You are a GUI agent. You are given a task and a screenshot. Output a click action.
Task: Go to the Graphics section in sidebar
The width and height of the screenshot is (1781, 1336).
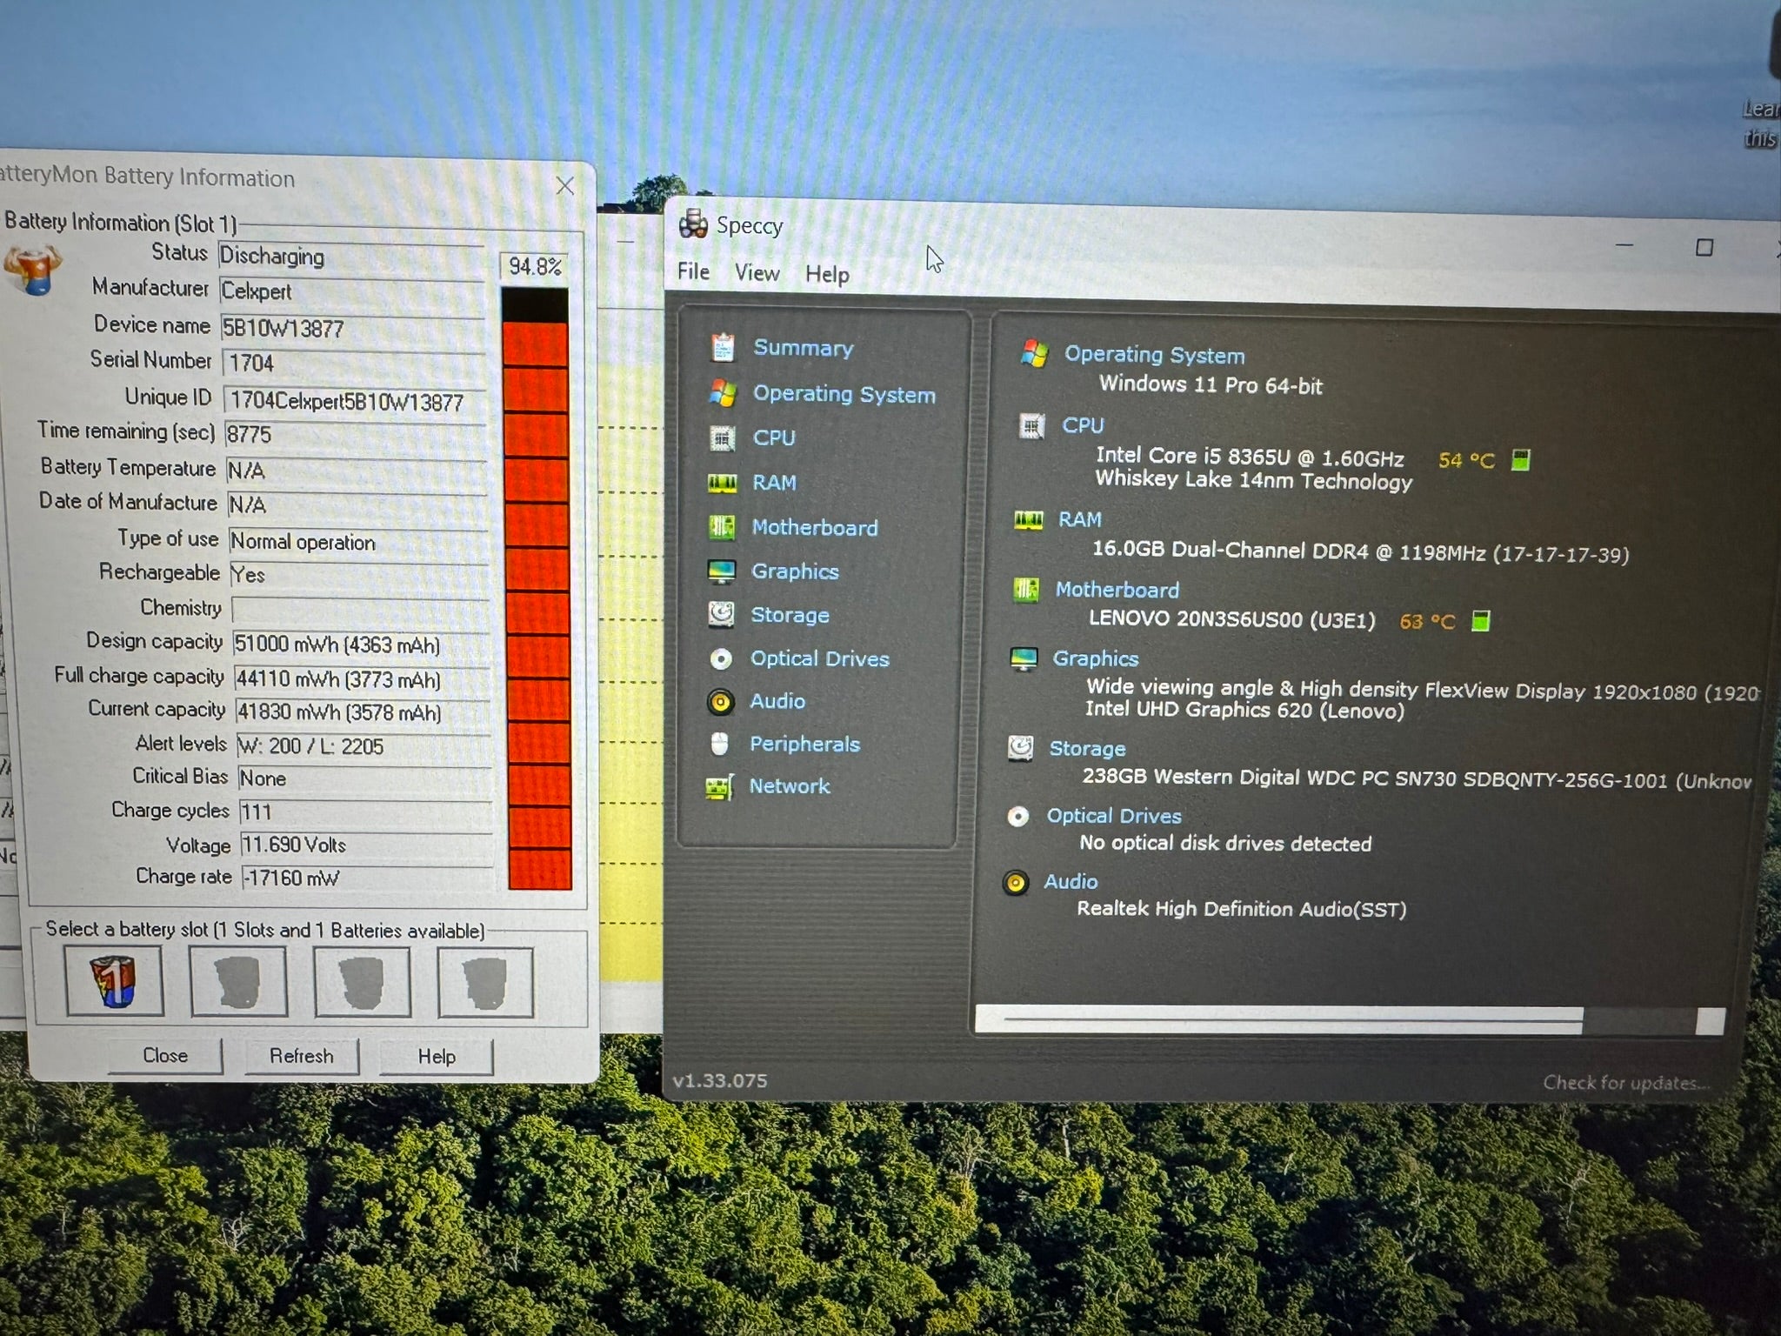tap(795, 571)
